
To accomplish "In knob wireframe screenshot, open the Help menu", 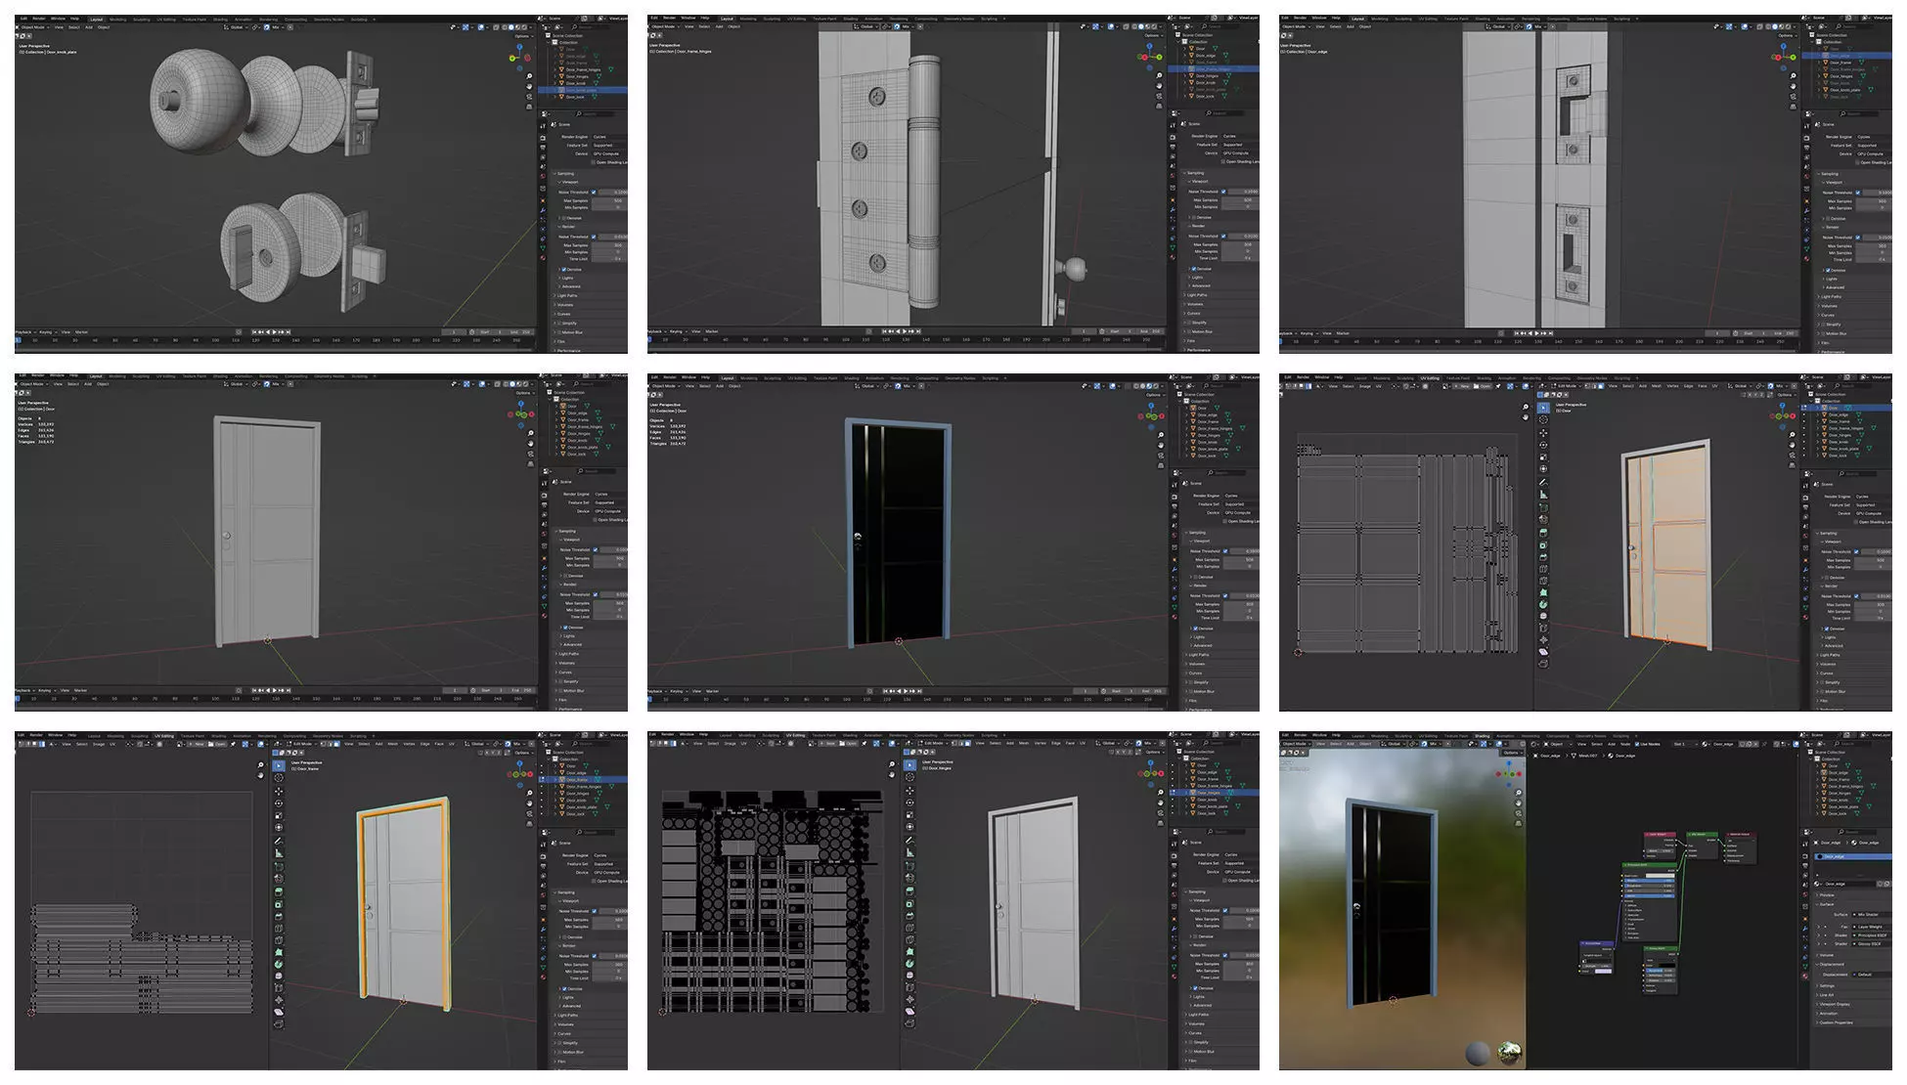I will point(74,19).
